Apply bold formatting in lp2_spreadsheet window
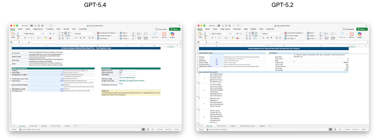Screen dimensions: 377x139 [x=212, y=38]
